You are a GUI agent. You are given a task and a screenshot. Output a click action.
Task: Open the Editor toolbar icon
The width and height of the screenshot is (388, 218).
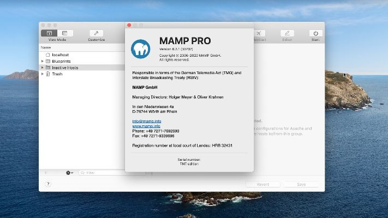(287, 34)
